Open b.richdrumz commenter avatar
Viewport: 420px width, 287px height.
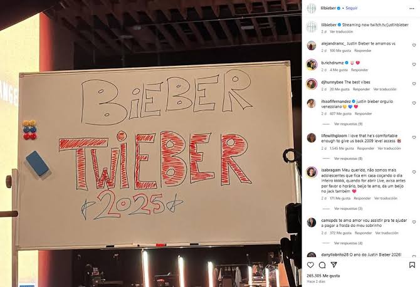pos(312,65)
